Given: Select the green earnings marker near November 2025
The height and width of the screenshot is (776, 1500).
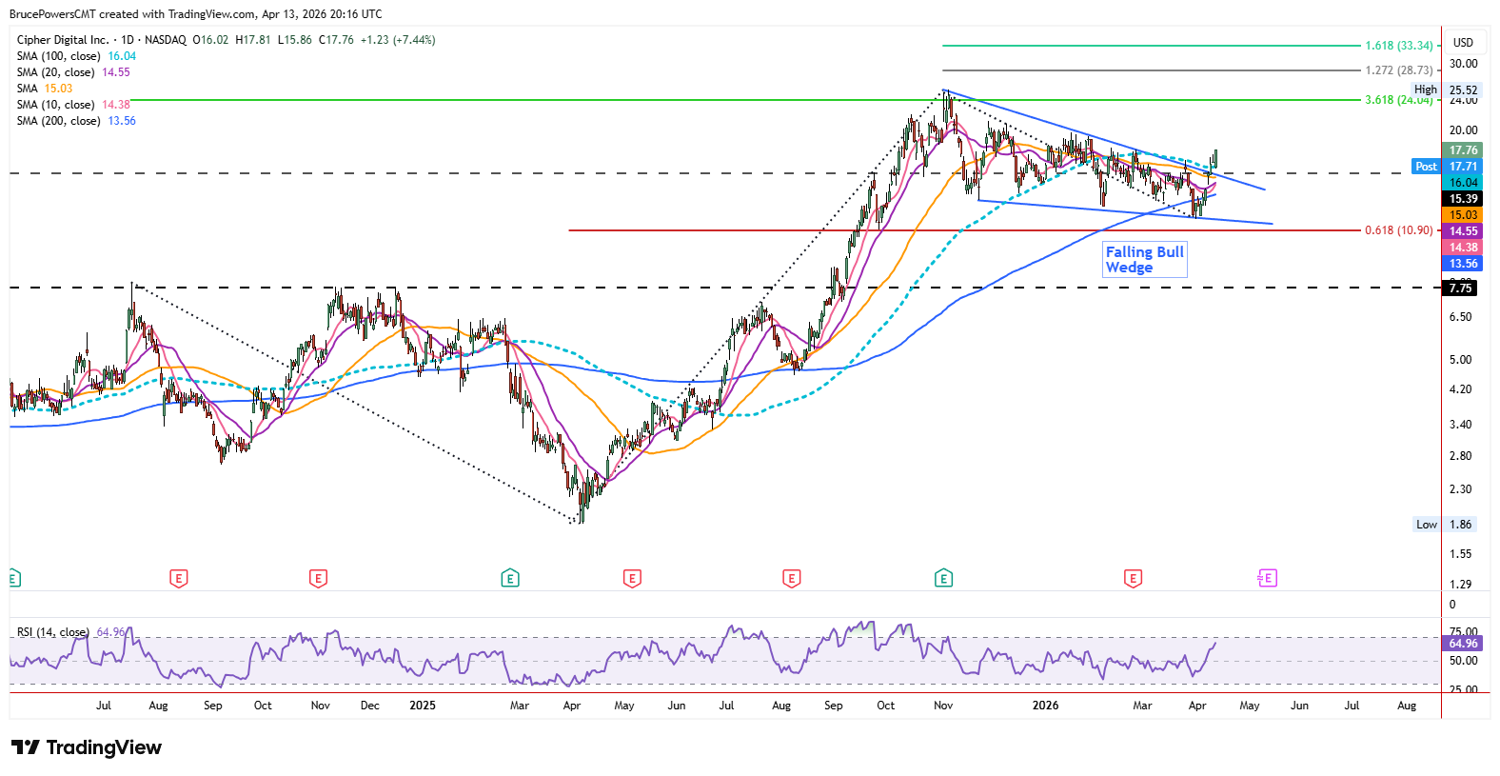Looking at the screenshot, I should pos(943,578).
